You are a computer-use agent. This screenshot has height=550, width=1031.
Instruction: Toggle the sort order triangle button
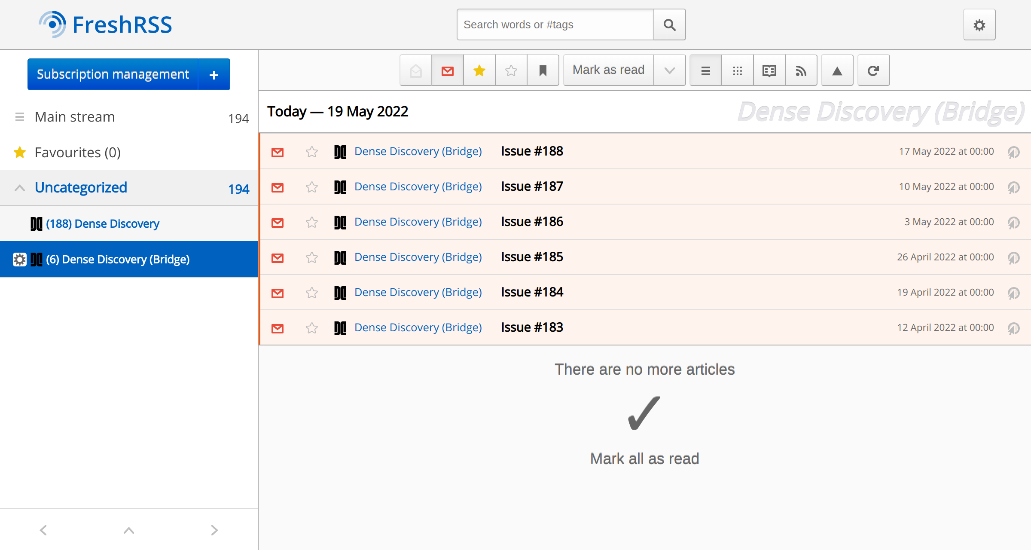tap(837, 70)
